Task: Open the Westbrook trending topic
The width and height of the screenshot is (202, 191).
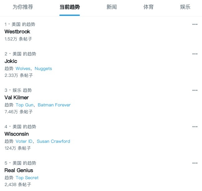Action: tap(17, 32)
